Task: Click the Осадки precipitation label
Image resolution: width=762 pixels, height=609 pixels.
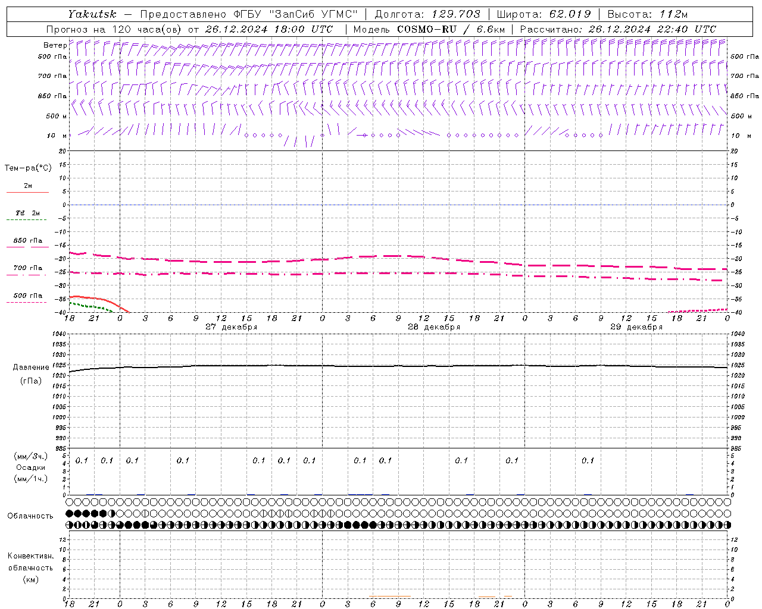Action: click(x=31, y=467)
